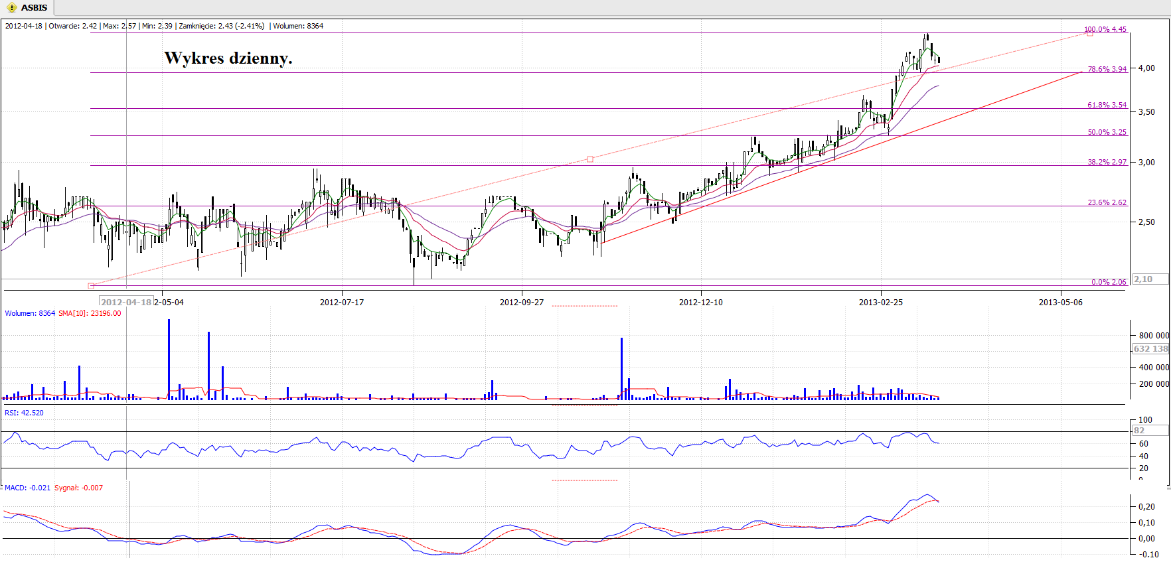Click the 2013-02-25 date axis label

pos(881,302)
